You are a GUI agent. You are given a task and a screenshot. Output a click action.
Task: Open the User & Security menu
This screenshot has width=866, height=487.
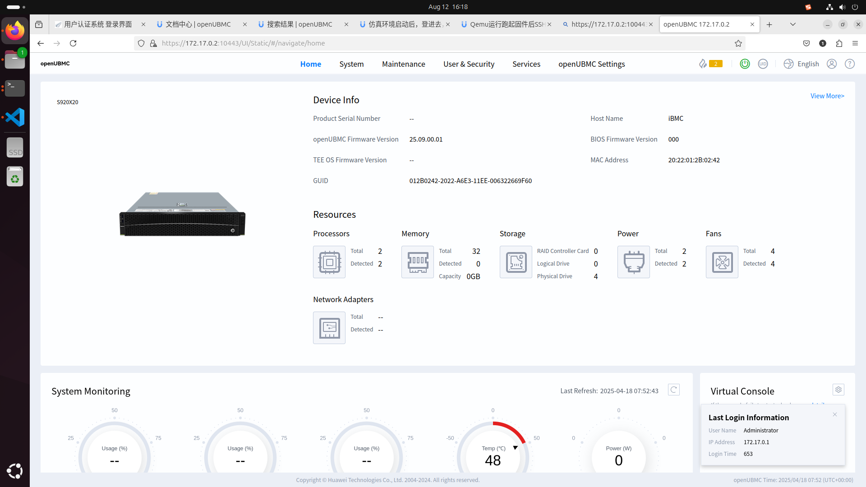(469, 64)
